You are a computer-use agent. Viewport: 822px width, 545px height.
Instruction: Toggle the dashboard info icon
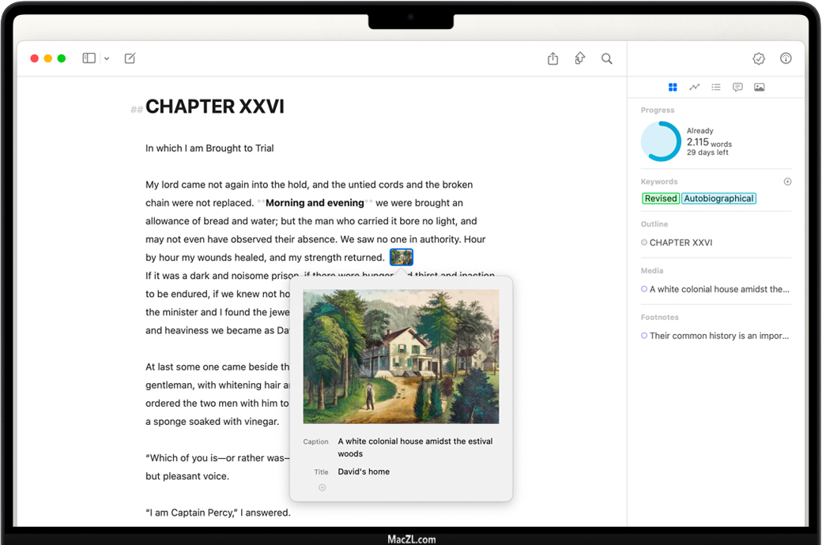(786, 58)
